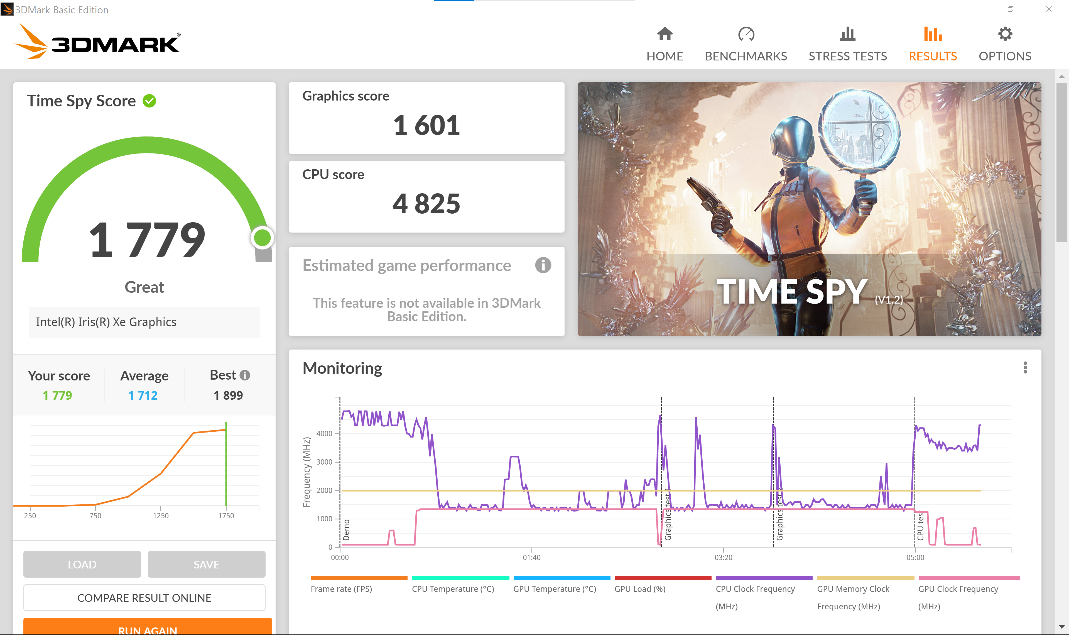The image size is (1069, 635).
Task: Open Options using the gear icon
Action: point(1005,34)
